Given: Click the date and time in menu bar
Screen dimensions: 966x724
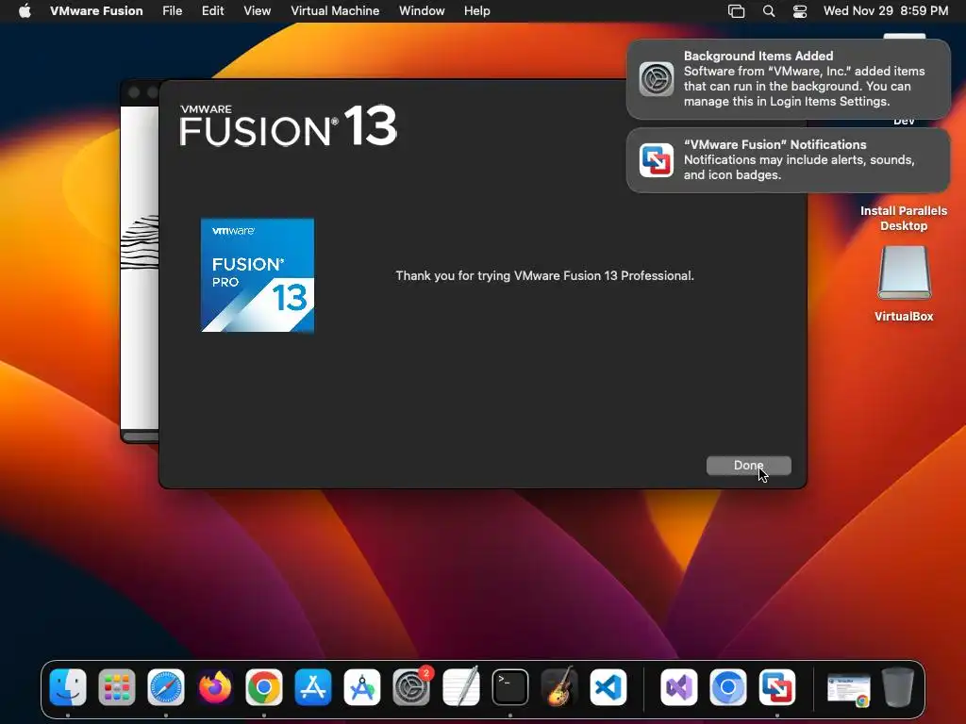Looking at the screenshot, I should click(885, 11).
